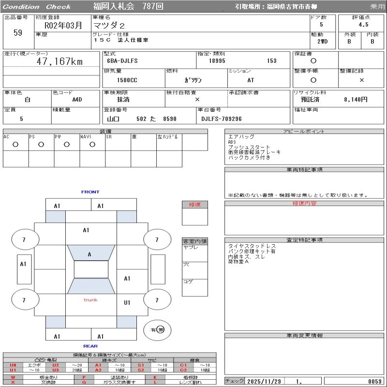Click the FRONT label above car diagram

[x=90, y=192]
